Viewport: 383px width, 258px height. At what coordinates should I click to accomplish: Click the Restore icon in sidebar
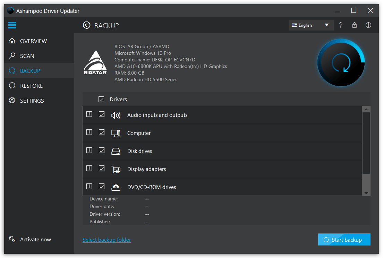point(12,86)
